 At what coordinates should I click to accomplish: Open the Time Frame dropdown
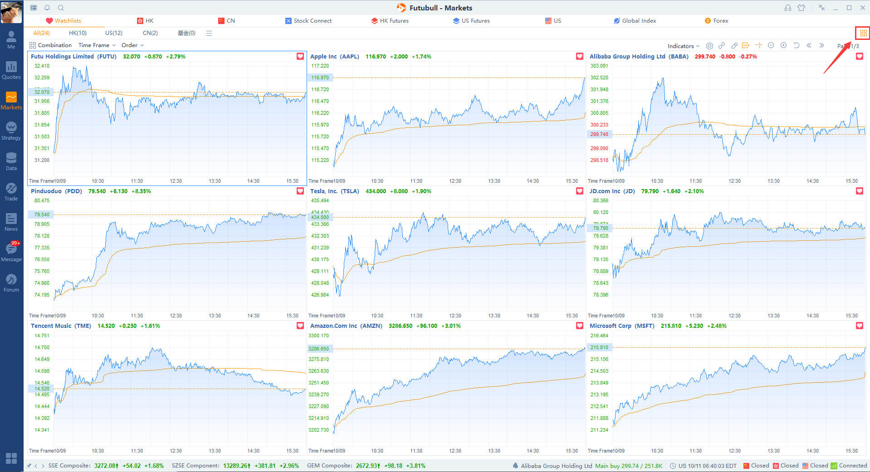(x=97, y=45)
